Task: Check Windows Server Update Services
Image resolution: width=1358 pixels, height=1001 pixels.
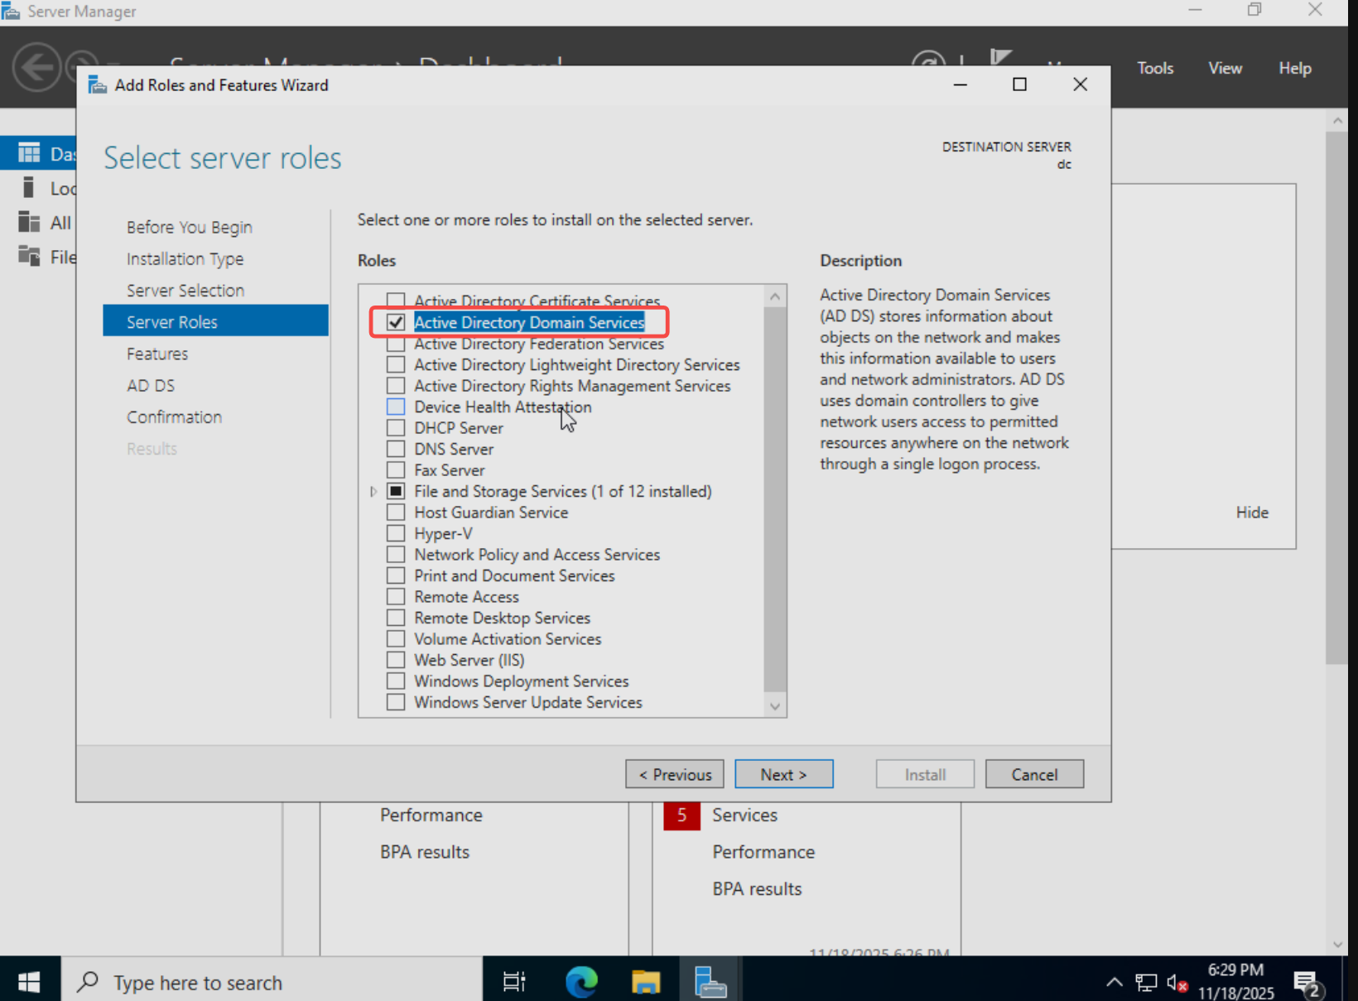Action: [x=396, y=702]
